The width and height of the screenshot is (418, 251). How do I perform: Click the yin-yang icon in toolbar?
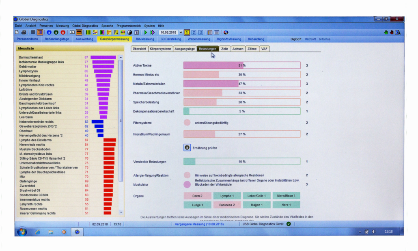click(x=129, y=32)
